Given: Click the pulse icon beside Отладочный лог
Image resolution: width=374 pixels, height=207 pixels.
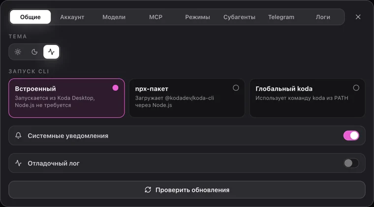Looking at the screenshot, I should point(18,163).
